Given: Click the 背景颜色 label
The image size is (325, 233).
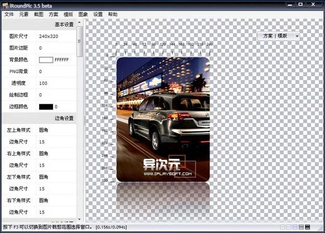Looking at the screenshot, I should [19, 60].
